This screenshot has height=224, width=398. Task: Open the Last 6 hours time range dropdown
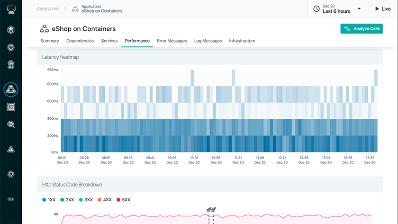338,9
